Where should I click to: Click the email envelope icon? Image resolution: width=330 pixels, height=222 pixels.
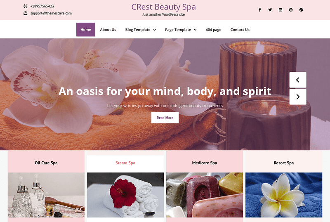click(x=25, y=13)
